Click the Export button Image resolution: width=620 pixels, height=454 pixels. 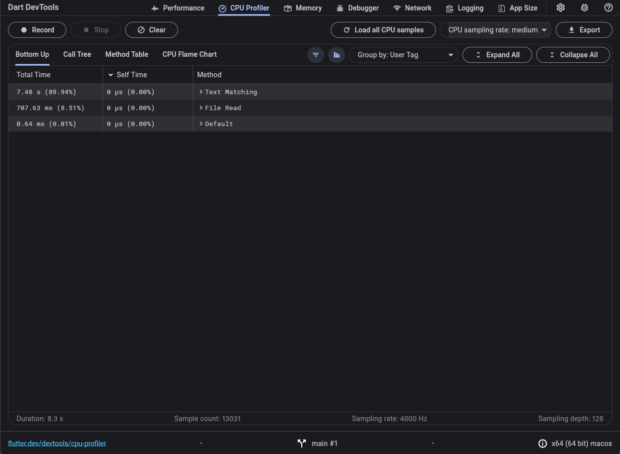tap(584, 30)
